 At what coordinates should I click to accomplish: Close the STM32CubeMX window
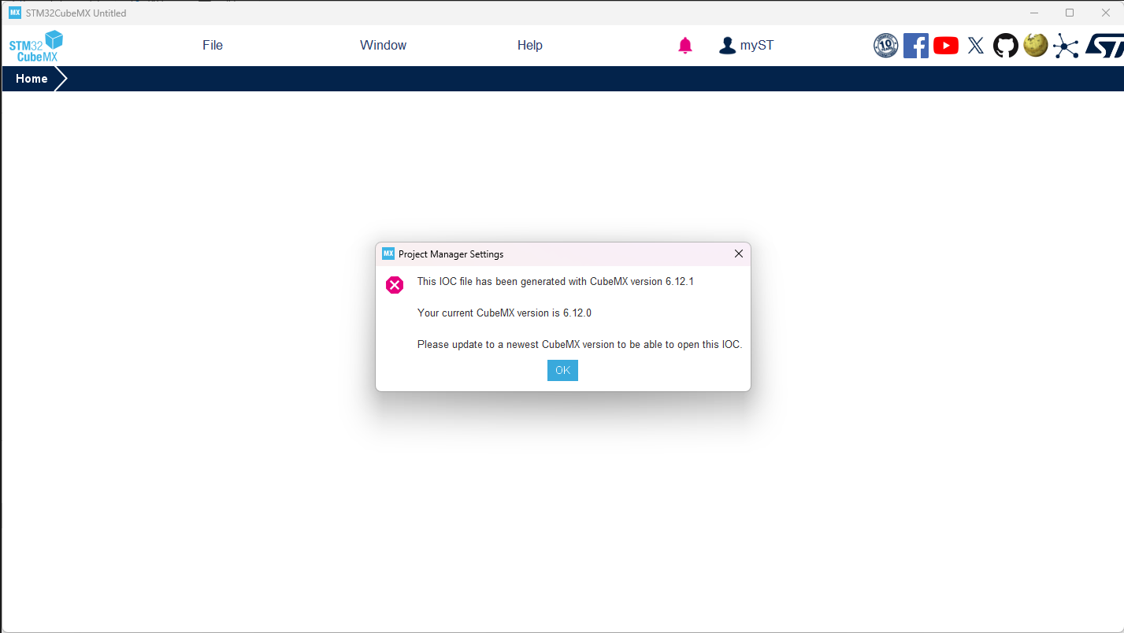tap(1105, 13)
